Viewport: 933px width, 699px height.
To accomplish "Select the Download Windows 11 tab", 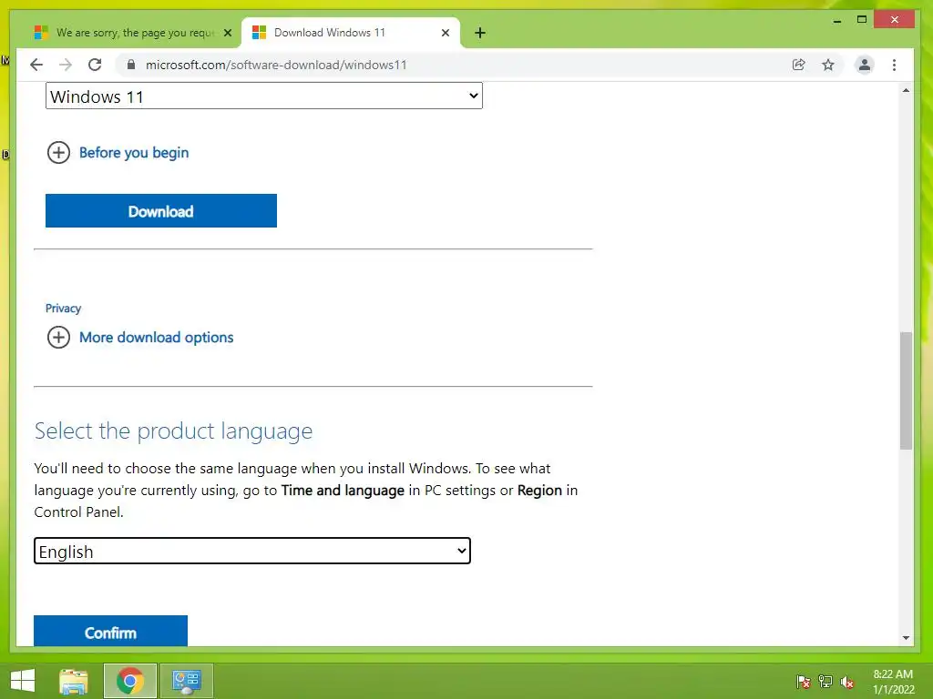I will [x=351, y=33].
